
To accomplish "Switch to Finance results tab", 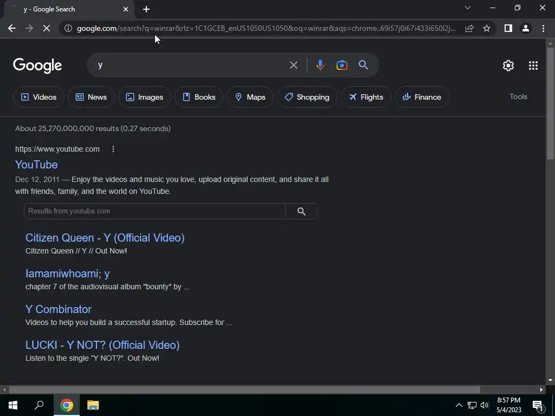I will click(x=422, y=97).
